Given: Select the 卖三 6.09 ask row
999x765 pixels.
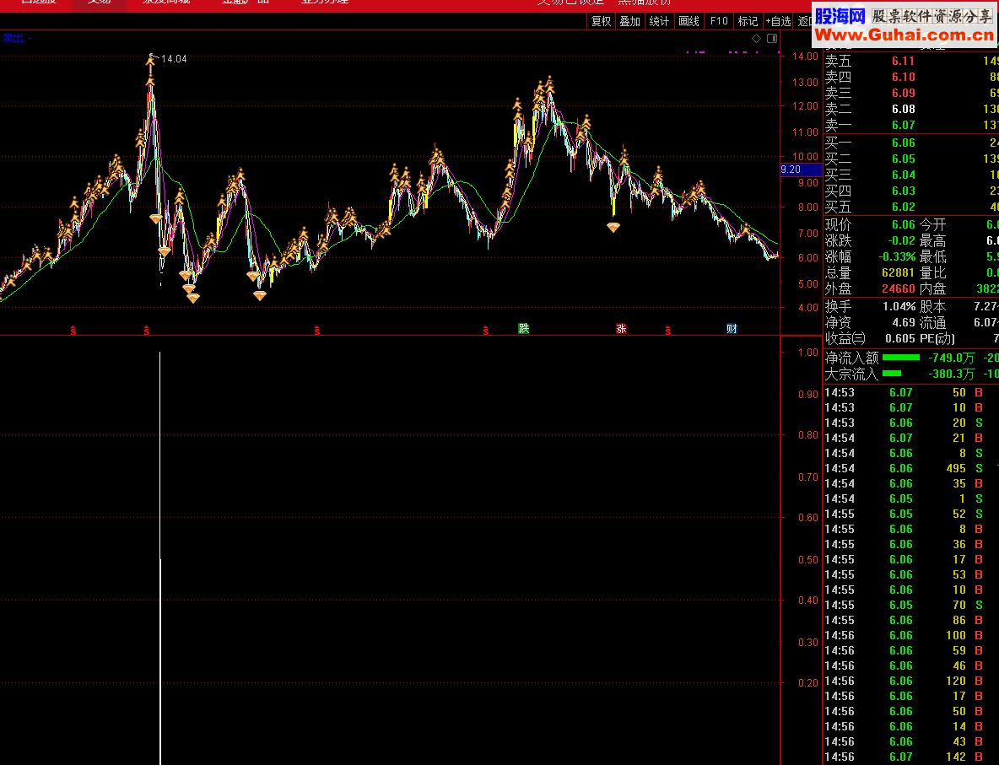Looking at the screenshot, I should [x=912, y=93].
